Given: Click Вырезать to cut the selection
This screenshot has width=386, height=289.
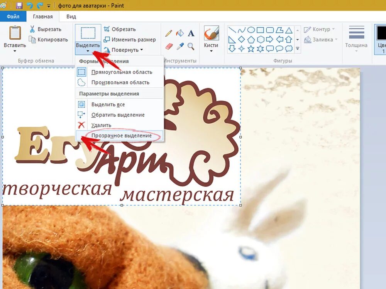Looking at the screenshot, I should click(x=46, y=29).
